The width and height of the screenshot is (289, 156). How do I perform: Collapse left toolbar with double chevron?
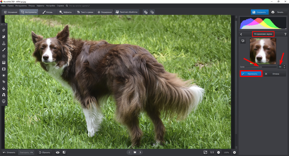5,24
